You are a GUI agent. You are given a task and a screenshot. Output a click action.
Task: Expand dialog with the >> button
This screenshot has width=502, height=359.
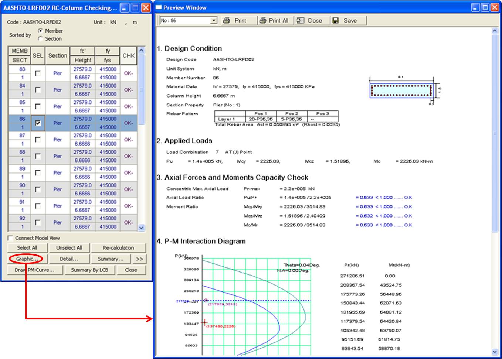140,259
